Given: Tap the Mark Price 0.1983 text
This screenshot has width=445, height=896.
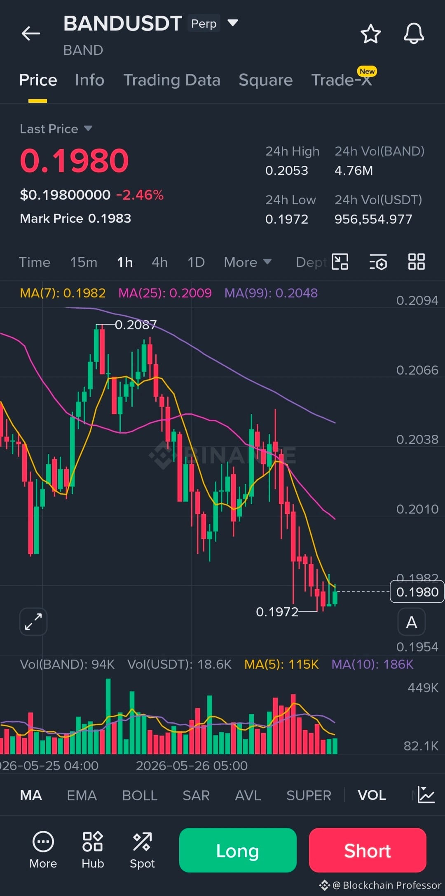Looking at the screenshot, I should 75,218.
